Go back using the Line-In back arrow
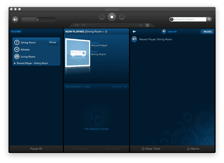 pos(134,32)
